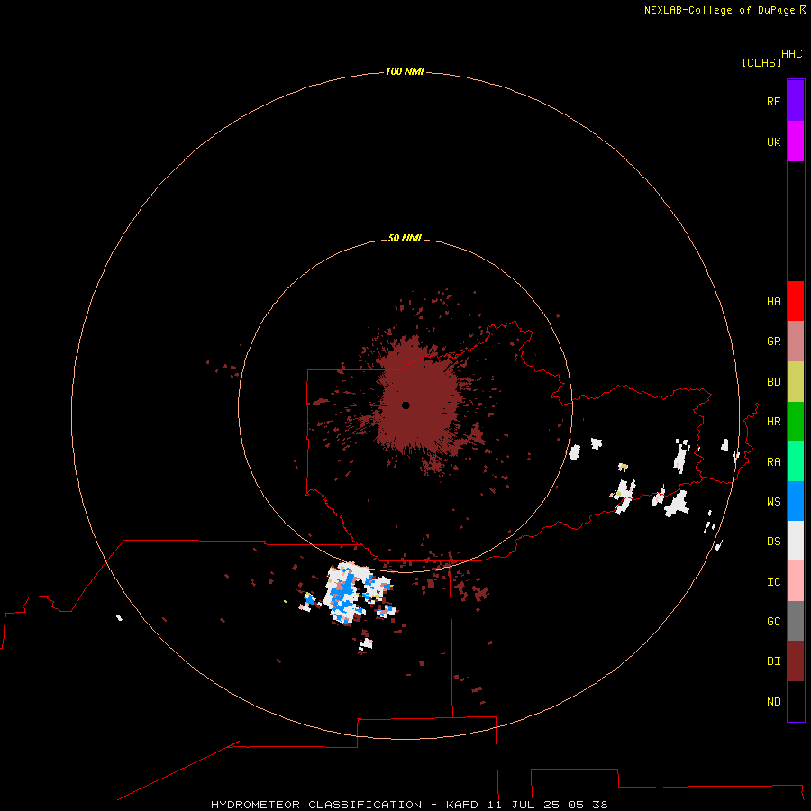Image resolution: width=811 pixels, height=811 pixels.
Task: Click the 11 JUL 25 date text
Action: (x=524, y=805)
